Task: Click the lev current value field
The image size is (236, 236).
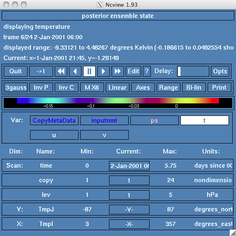Action: [129, 195]
